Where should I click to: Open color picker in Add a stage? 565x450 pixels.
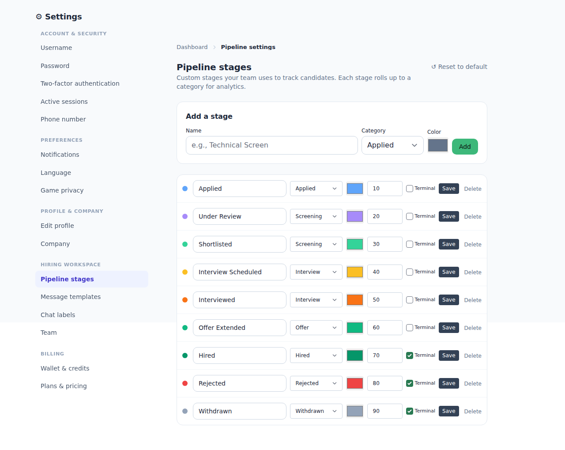(x=438, y=145)
